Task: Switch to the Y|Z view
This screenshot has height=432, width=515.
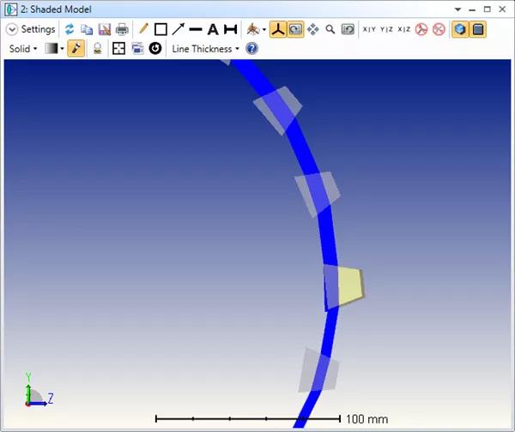Action: (386, 29)
